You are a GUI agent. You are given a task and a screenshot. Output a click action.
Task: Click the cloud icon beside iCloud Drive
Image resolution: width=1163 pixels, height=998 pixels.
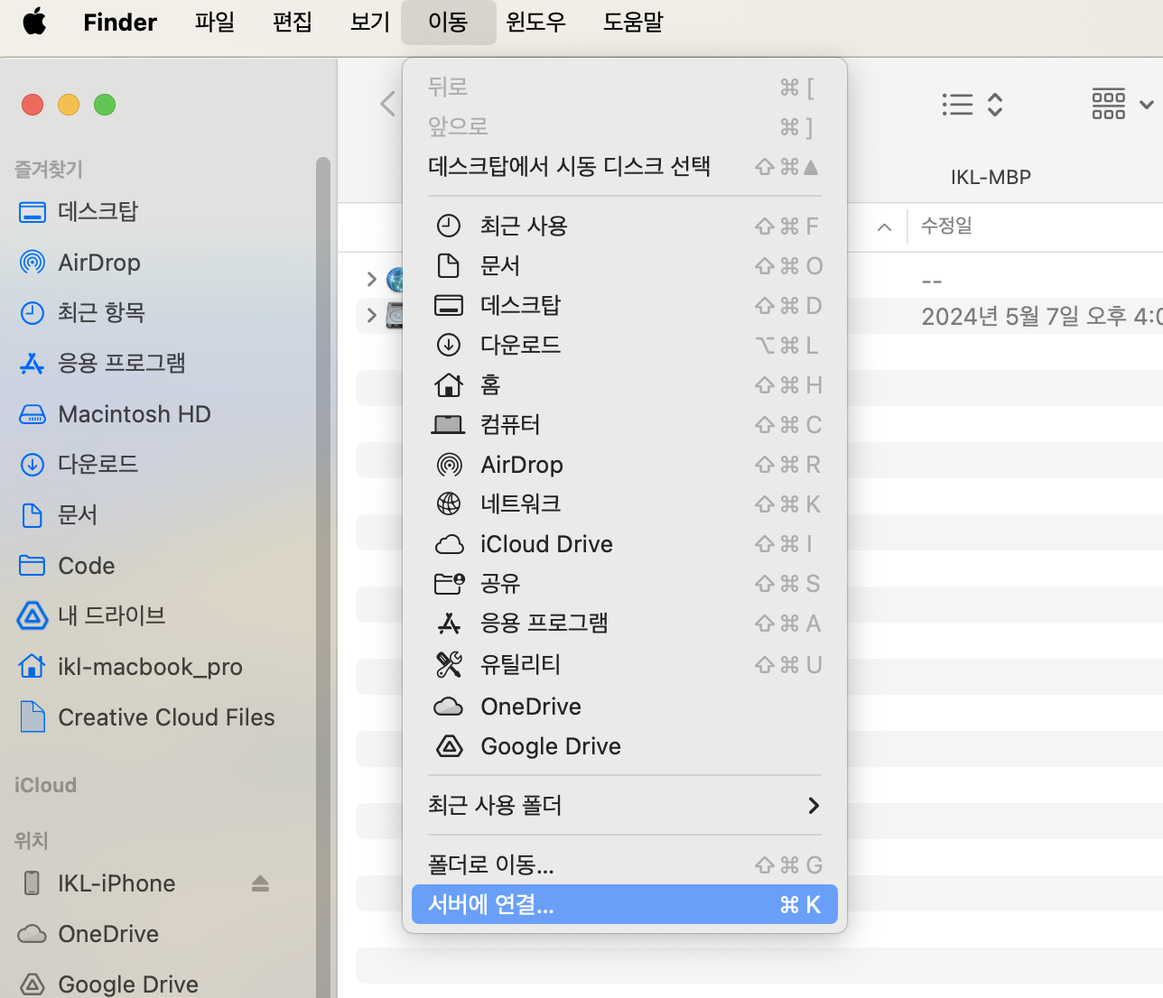(x=449, y=544)
